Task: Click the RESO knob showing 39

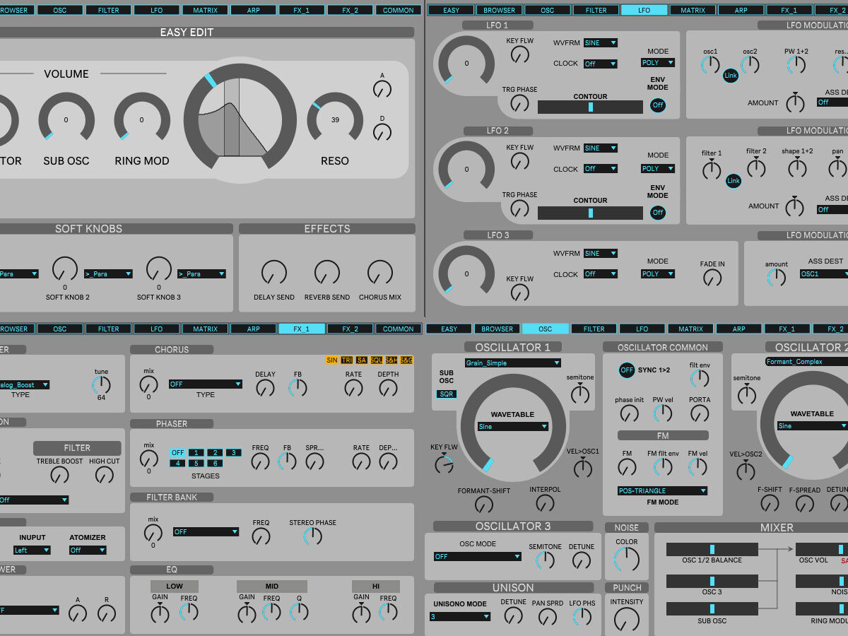Action: pos(334,119)
